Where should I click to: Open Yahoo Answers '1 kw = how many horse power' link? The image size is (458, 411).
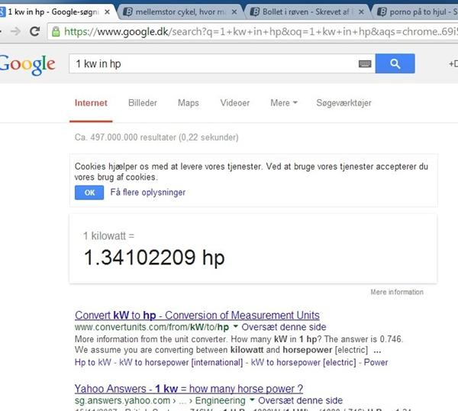189,389
